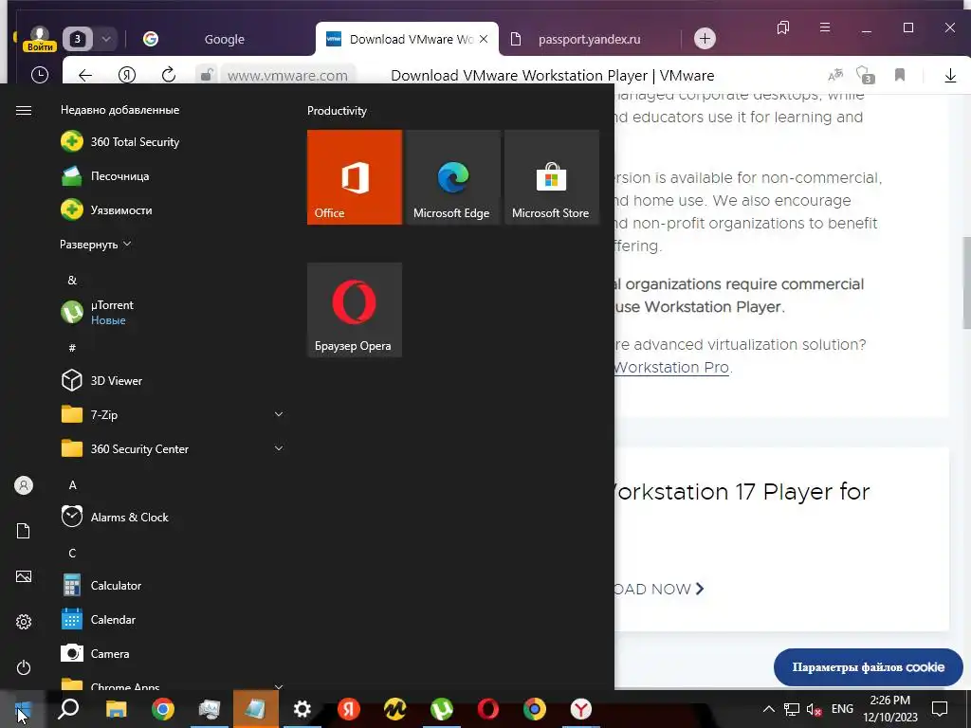The height and width of the screenshot is (728, 971).
Task: Open the browser protection shield icon
Action: (865, 75)
